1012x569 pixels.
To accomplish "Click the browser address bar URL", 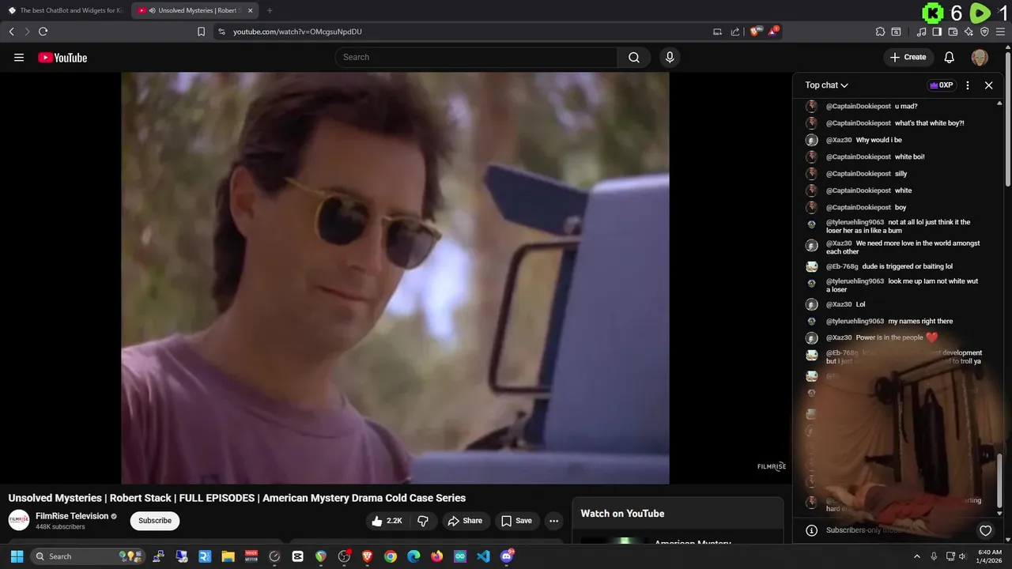I will pos(297,32).
